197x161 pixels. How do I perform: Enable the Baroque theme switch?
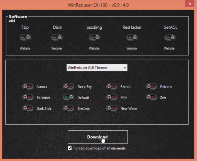pos(28,97)
